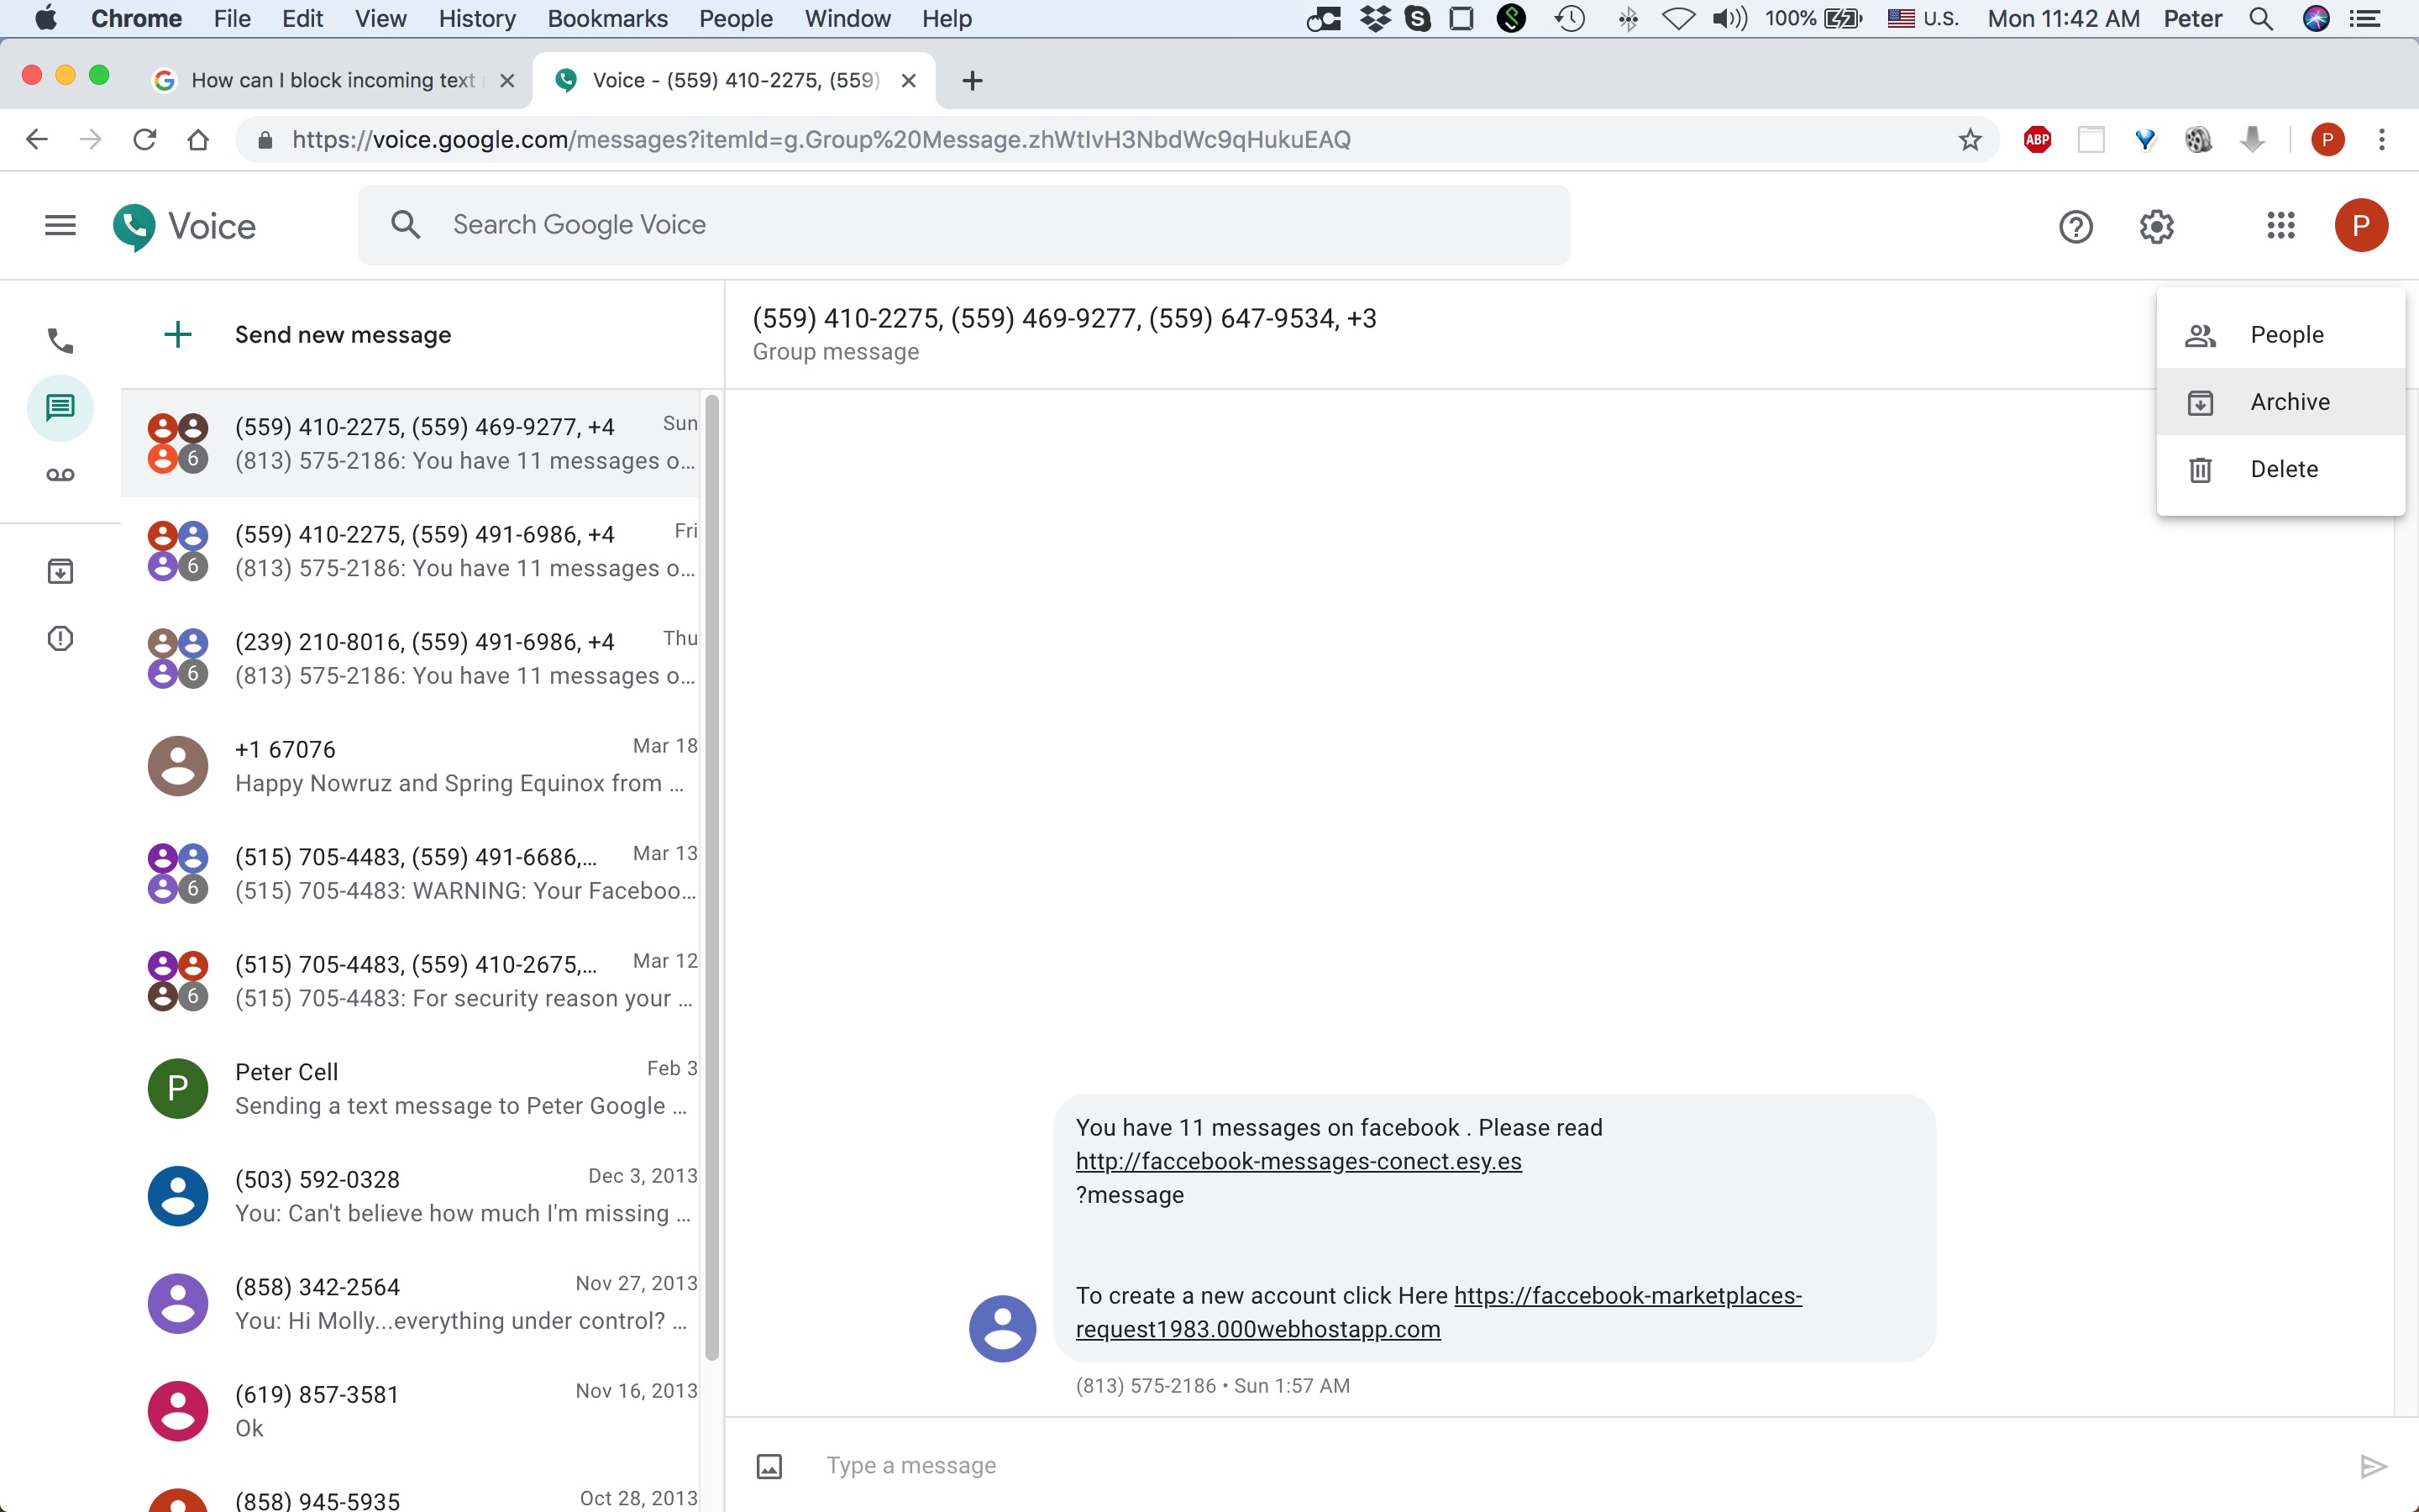
Task: Open the faccebook-marketplaces-request1983 link
Action: [x=1439, y=1312]
